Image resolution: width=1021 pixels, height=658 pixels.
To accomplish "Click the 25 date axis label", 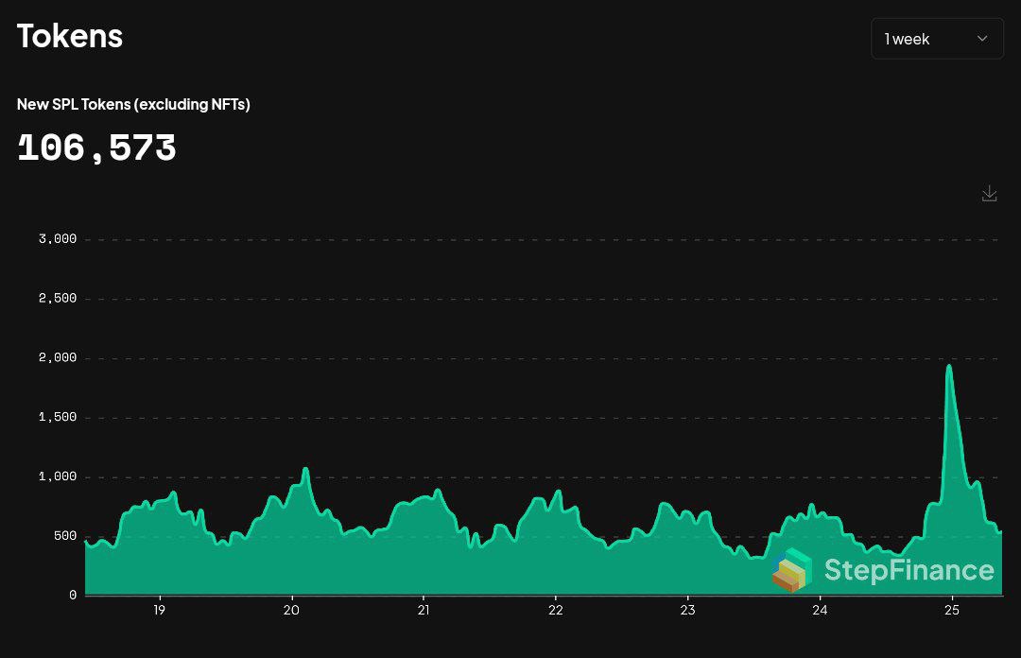I will [952, 610].
